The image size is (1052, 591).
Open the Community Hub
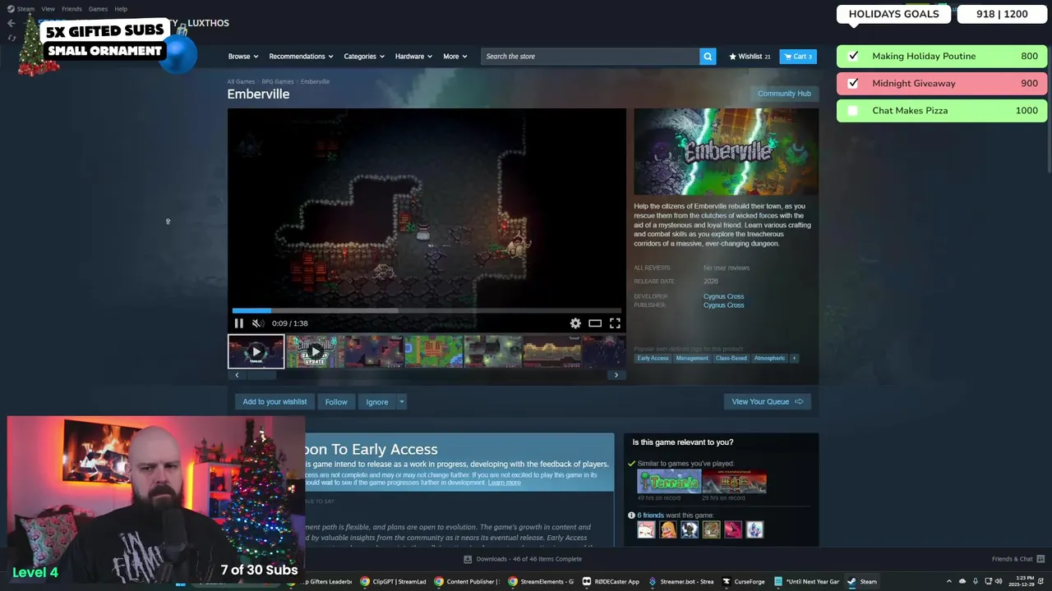[x=784, y=94]
